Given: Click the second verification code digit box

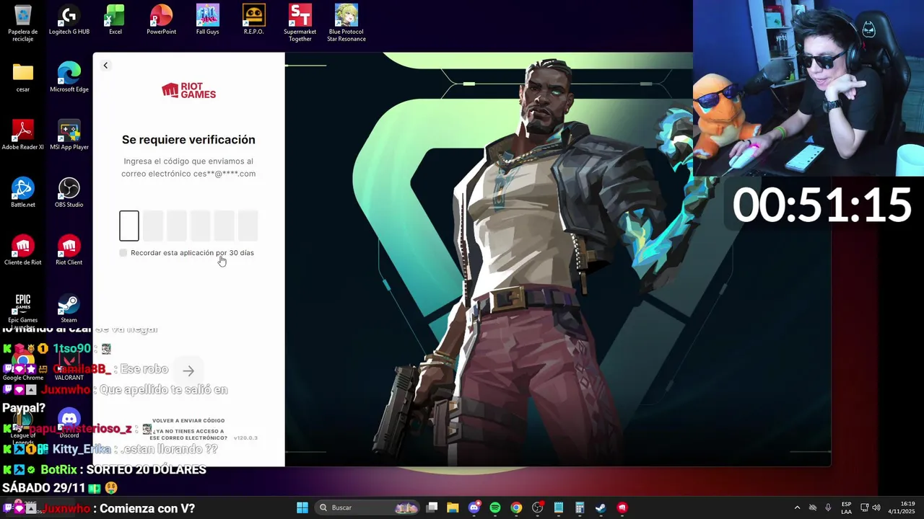Looking at the screenshot, I should click(153, 226).
